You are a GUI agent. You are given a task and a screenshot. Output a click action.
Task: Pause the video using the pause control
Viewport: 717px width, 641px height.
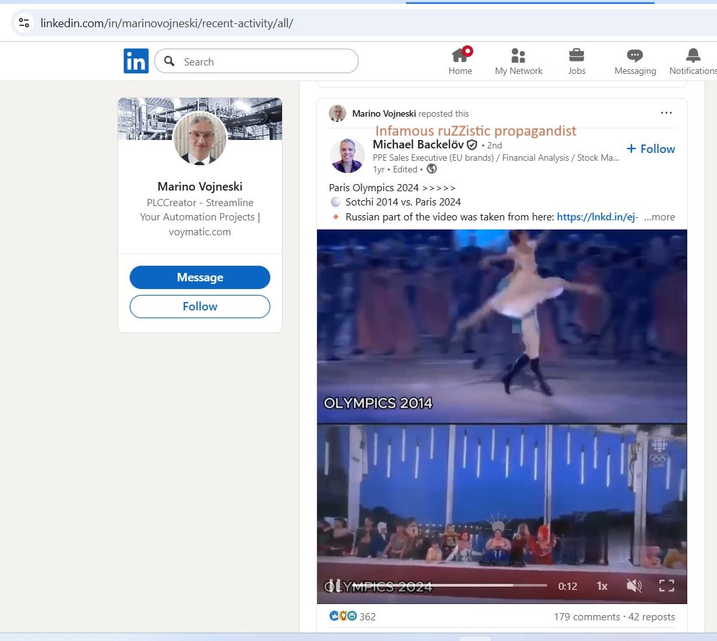336,586
